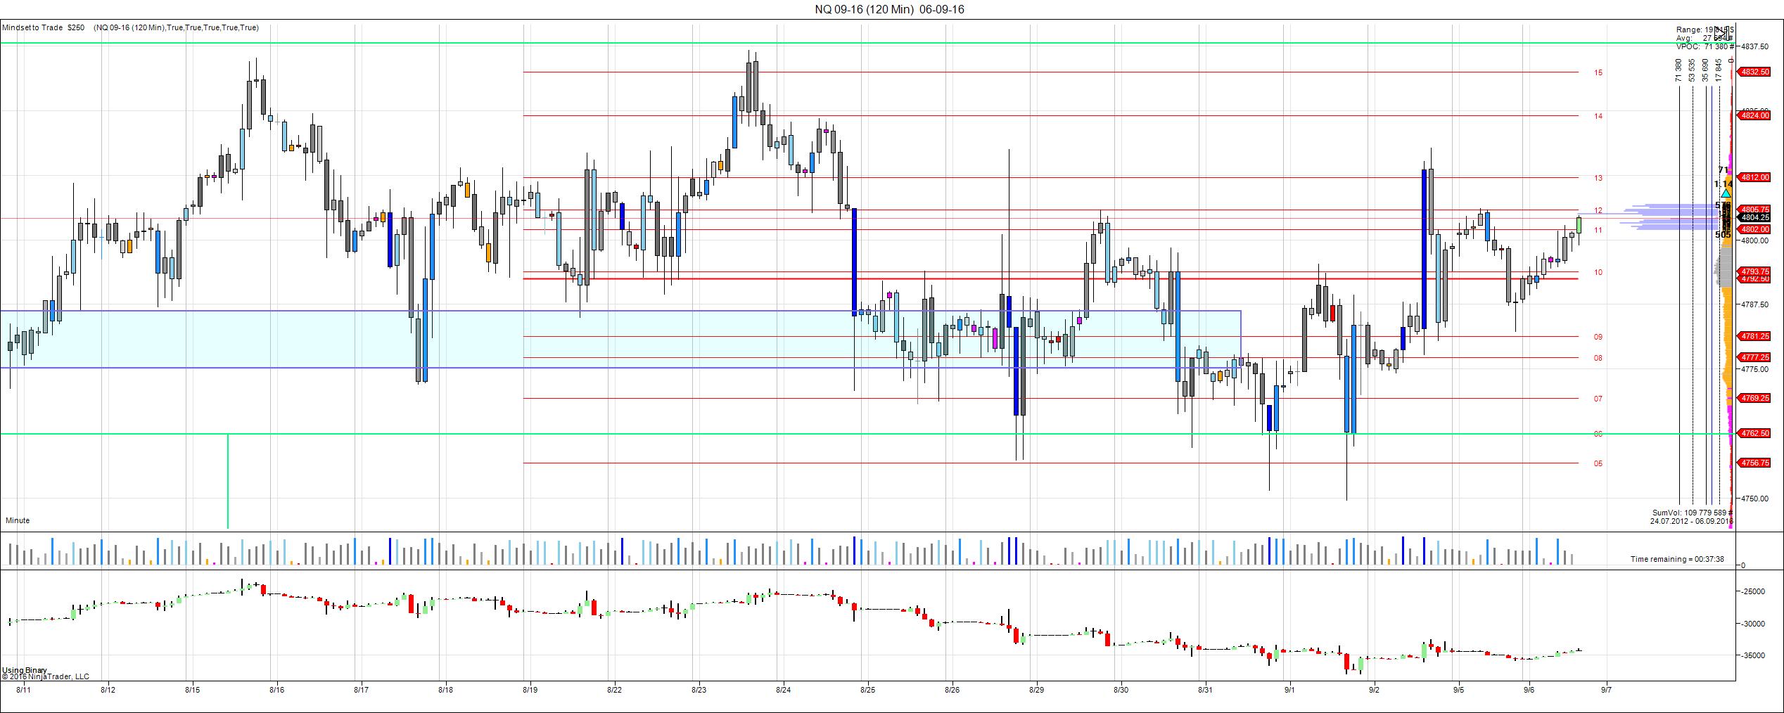This screenshot has width=1784, height=713.
Task: Click the 'Minute' label in the price panel
Action: point(18,520)
